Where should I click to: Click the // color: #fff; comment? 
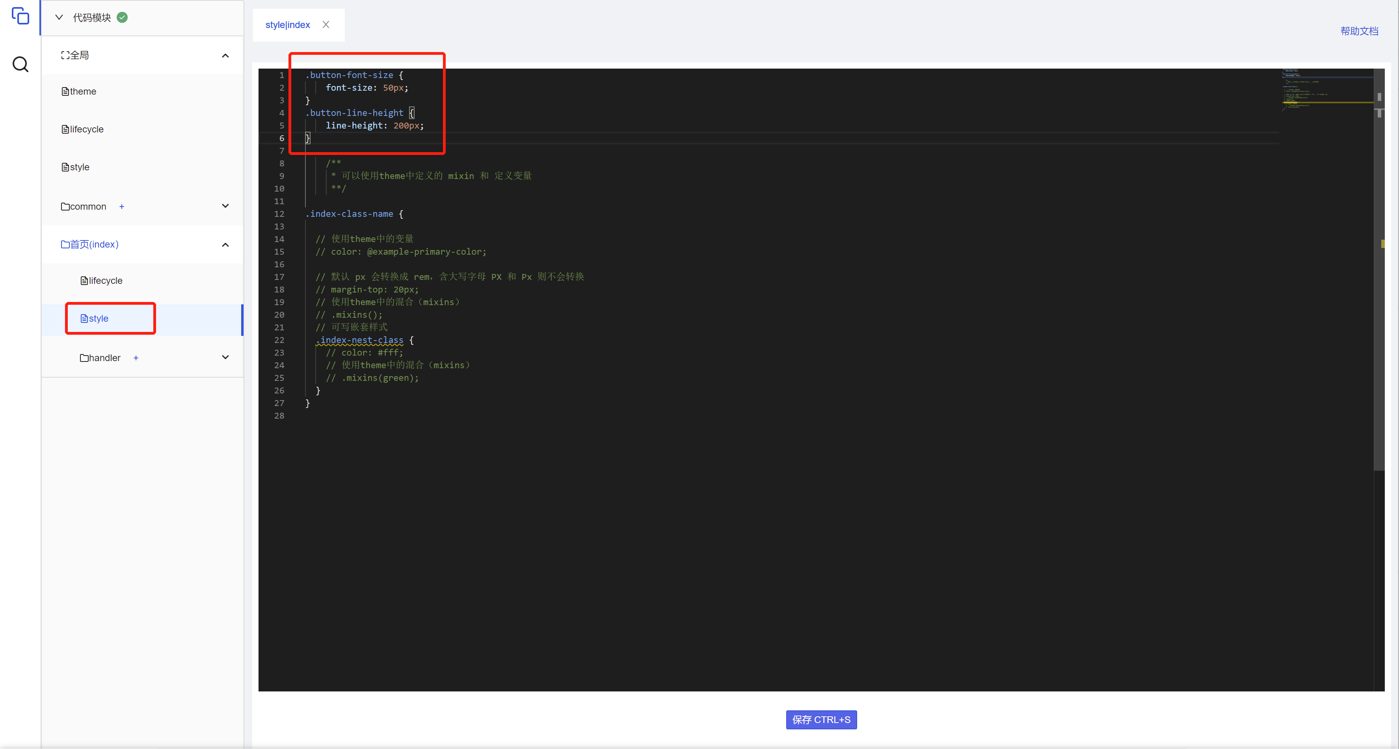point(365,353)
